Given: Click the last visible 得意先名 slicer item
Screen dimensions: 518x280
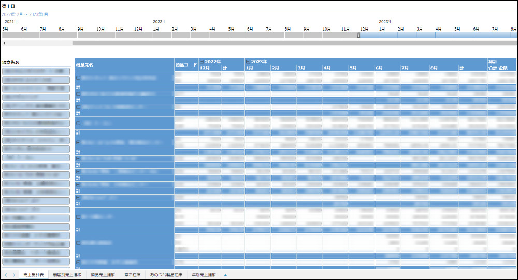Looking at the screenshot, I should pos(36,262).
